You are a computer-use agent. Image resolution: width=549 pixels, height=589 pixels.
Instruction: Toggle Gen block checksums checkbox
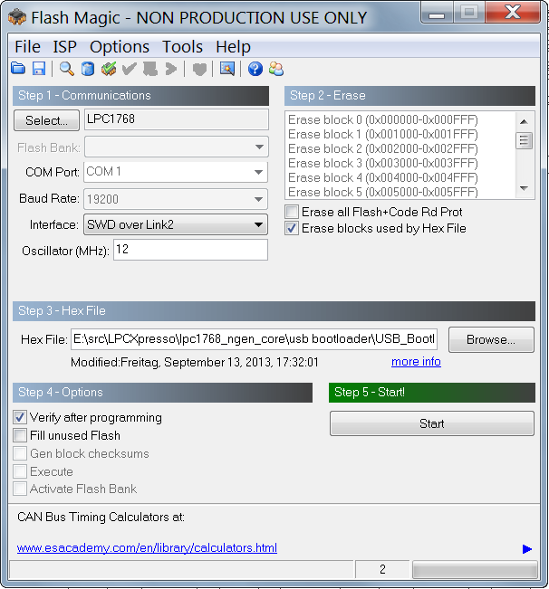tap(20, 453)
